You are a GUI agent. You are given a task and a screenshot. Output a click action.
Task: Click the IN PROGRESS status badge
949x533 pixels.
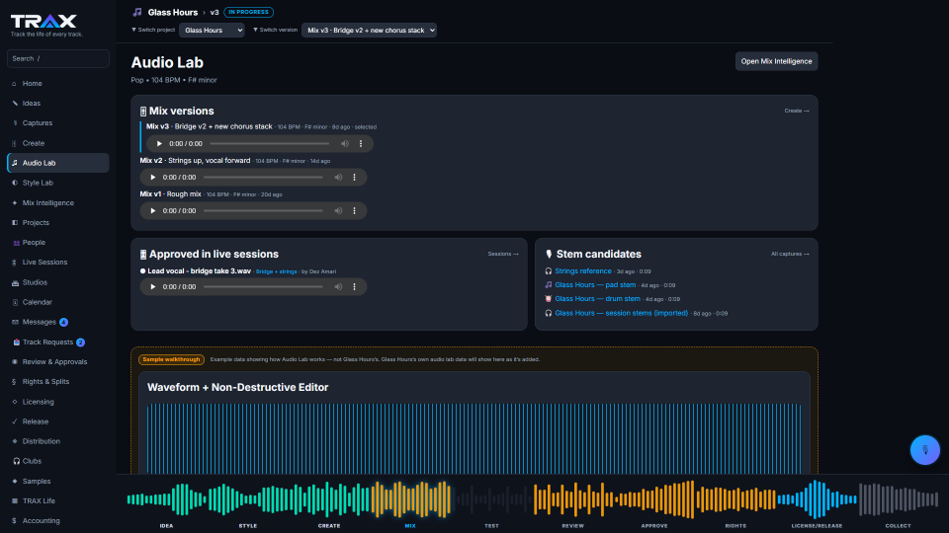(249, 12)
